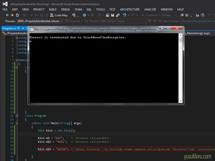Collapse the class Program block
This screenshot has height=161, width=215.
[17, 116]
